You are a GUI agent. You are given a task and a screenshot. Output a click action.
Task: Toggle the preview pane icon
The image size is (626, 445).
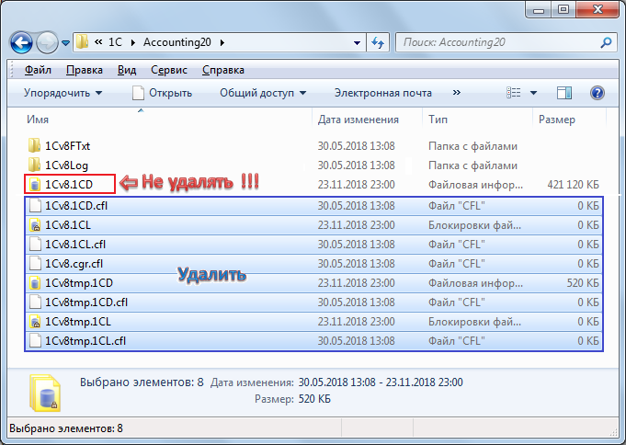564,93
